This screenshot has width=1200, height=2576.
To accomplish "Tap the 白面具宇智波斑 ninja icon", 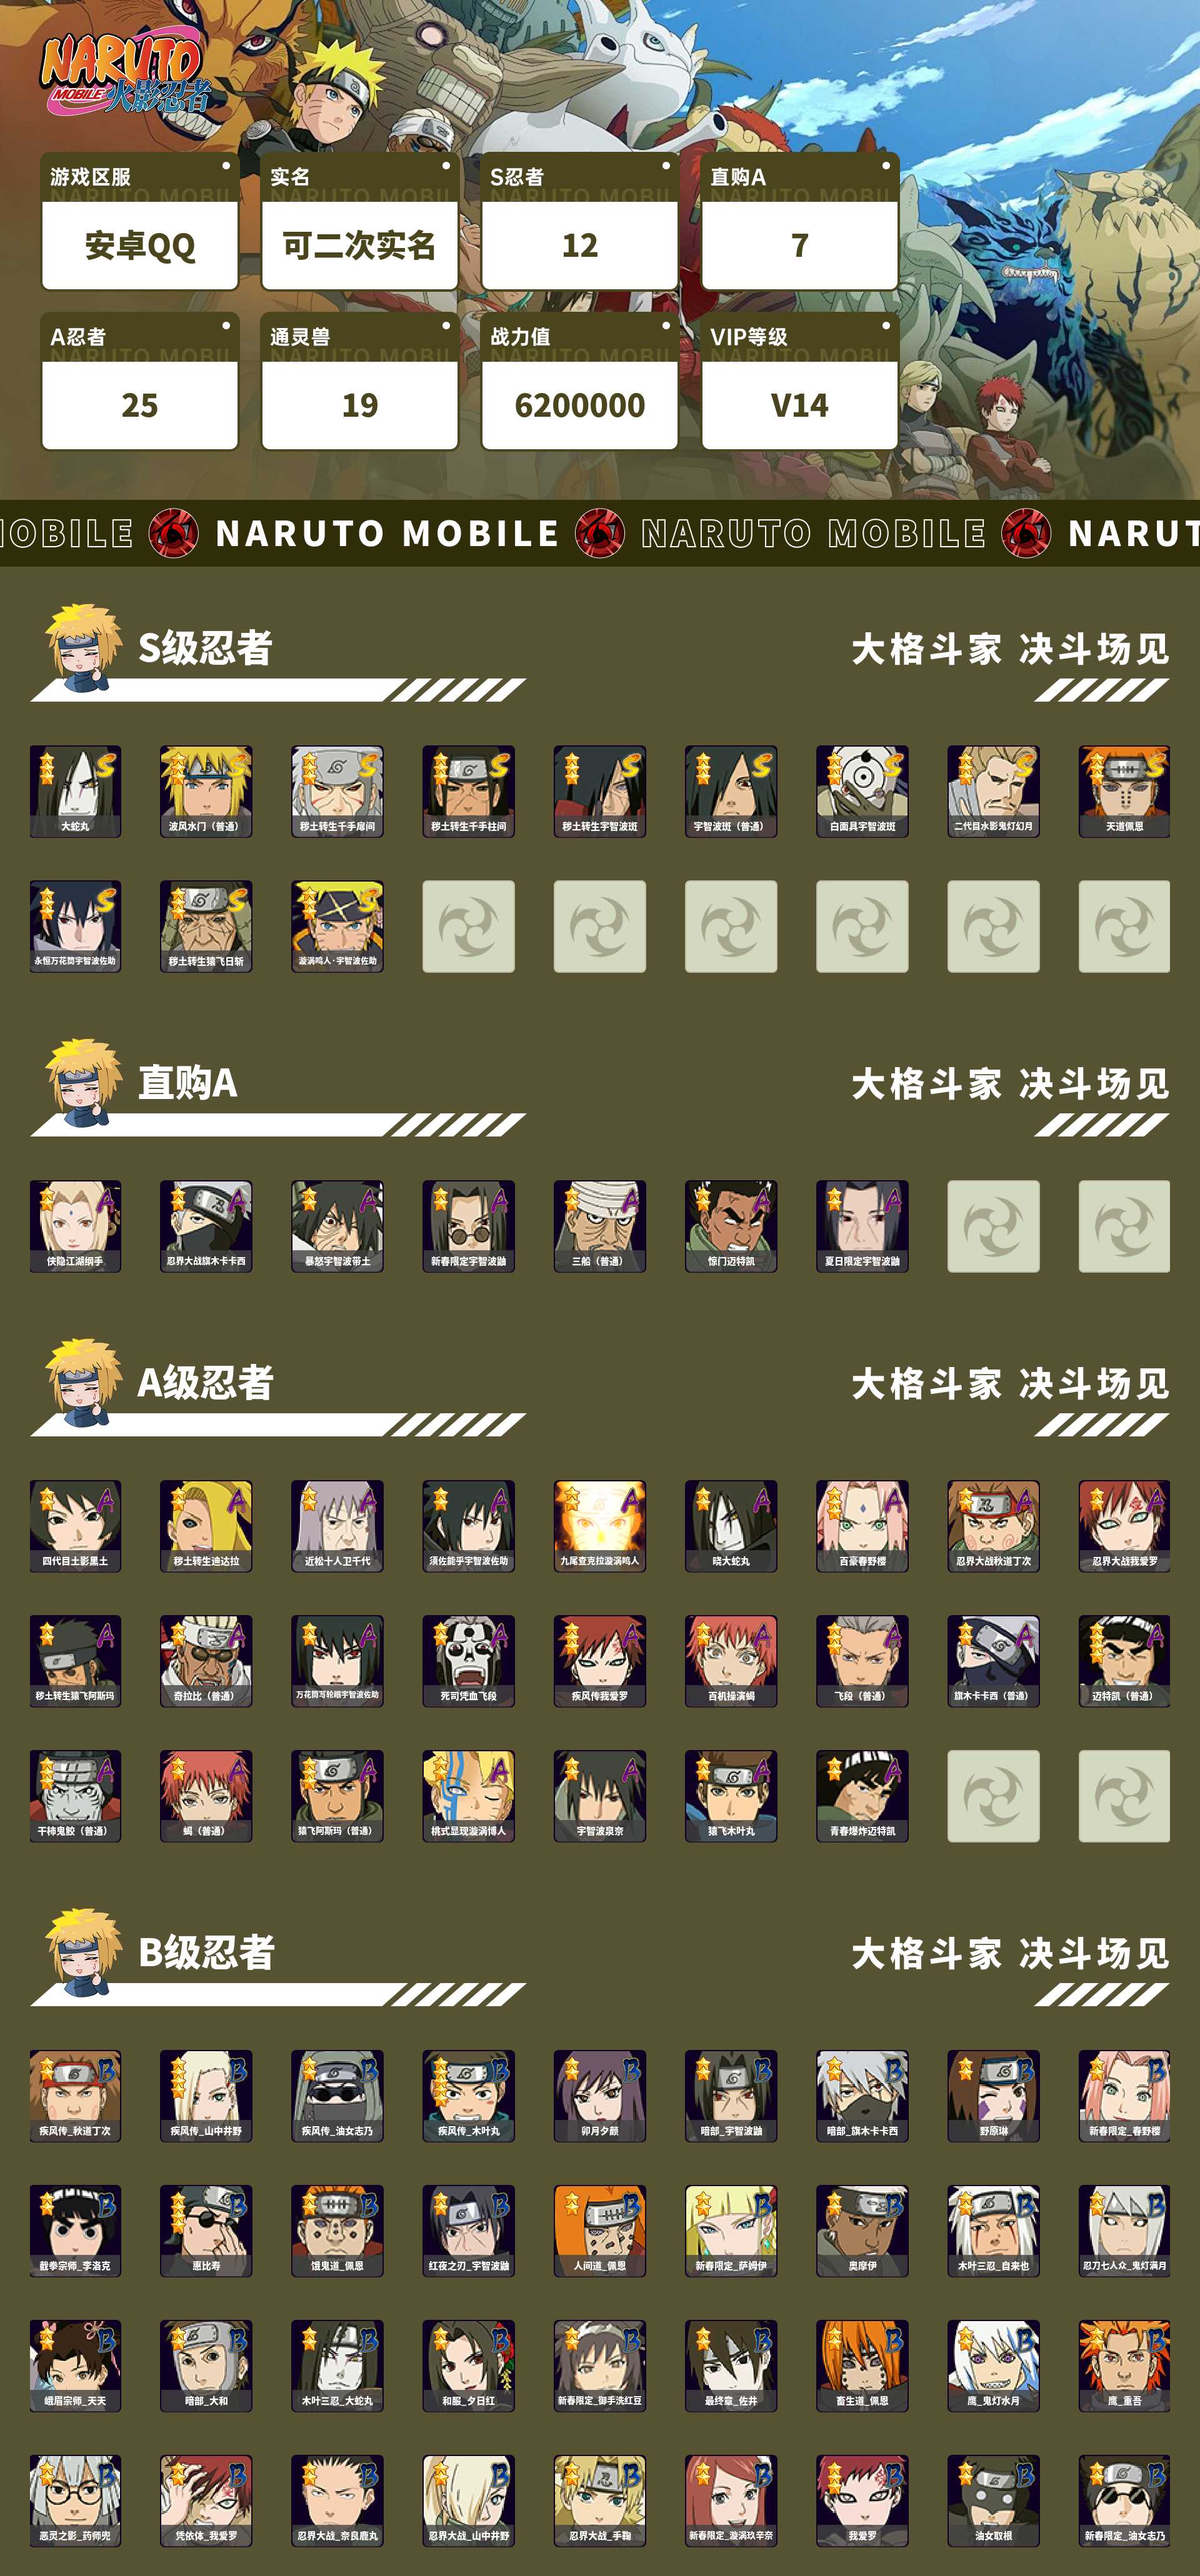I will pyautogui.click(x=862, y=791).
